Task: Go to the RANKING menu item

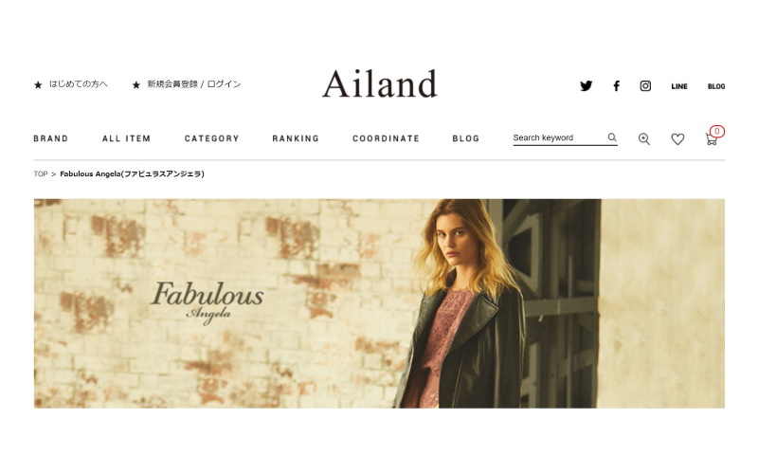Action: 296,138
